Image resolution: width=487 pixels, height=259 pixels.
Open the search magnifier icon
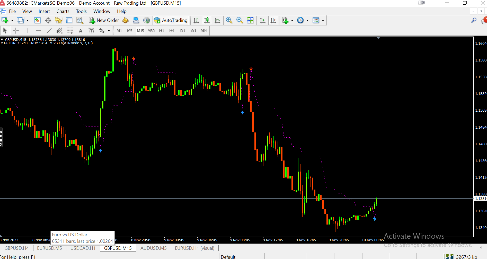point(474,20)
